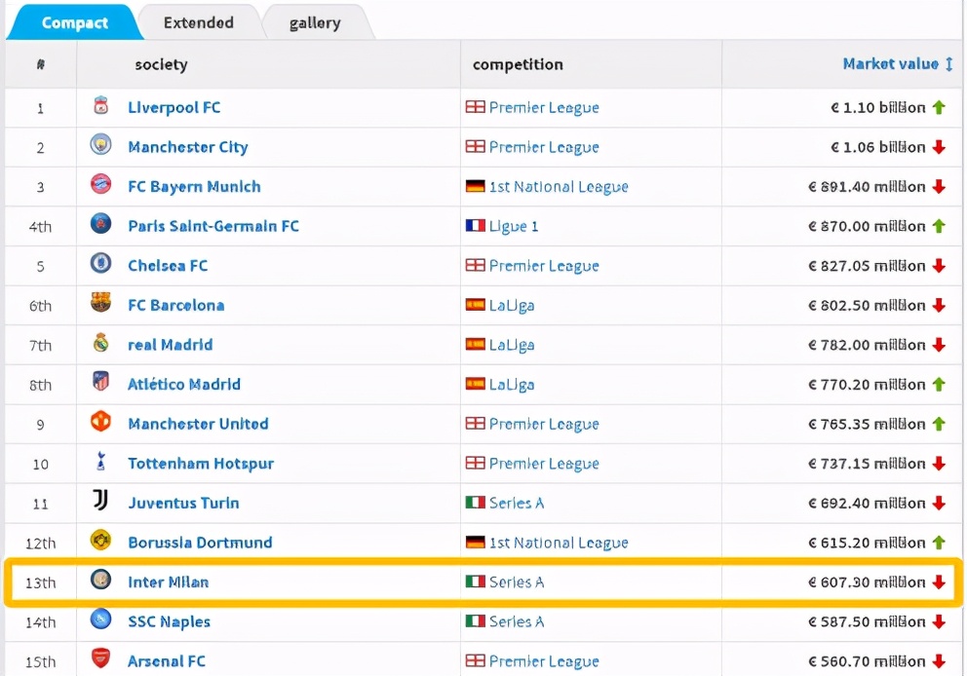Click the Manchester City crest icon
Screen dimensions: 967x676
(100, 145)
